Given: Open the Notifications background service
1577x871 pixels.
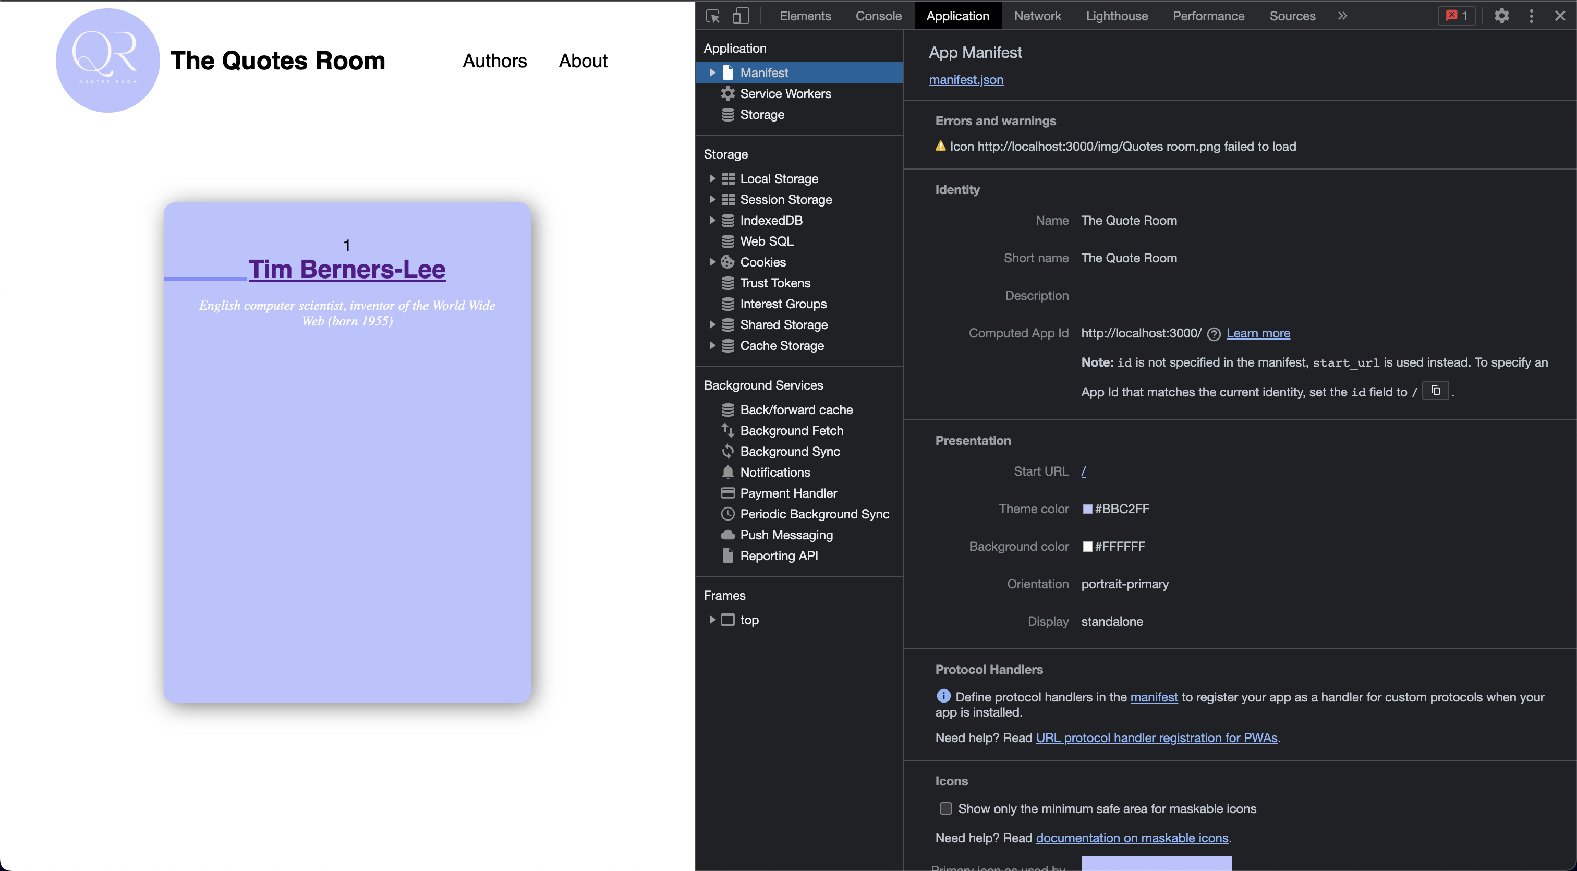Looking at the screenshot, I should (774, 472).
